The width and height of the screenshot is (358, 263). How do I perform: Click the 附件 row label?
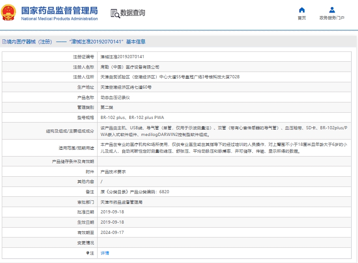click(x=90, y=172)
